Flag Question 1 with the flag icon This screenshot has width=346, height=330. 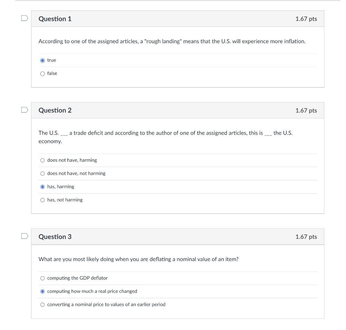tap(24, 18)
